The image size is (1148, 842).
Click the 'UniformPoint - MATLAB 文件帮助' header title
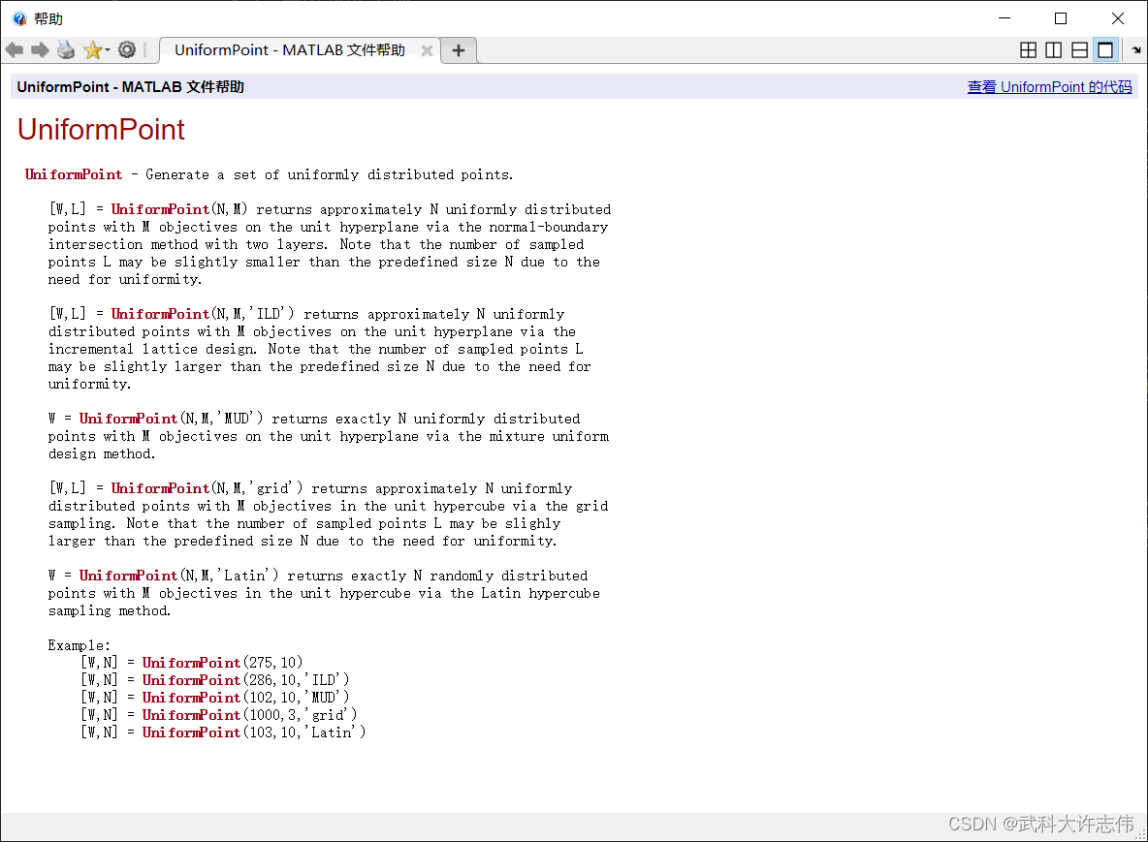click(130, 87)
